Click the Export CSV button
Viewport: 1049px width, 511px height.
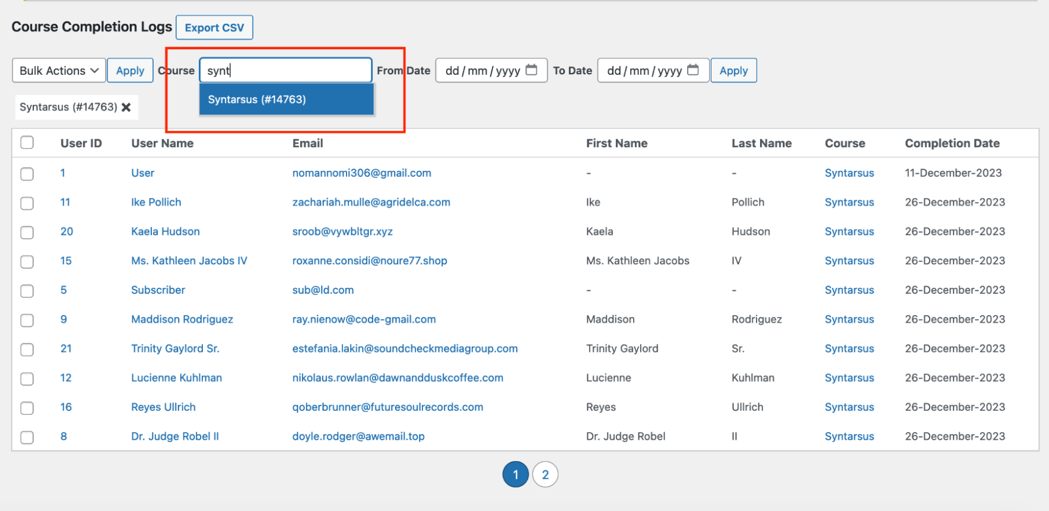(214, 28)
